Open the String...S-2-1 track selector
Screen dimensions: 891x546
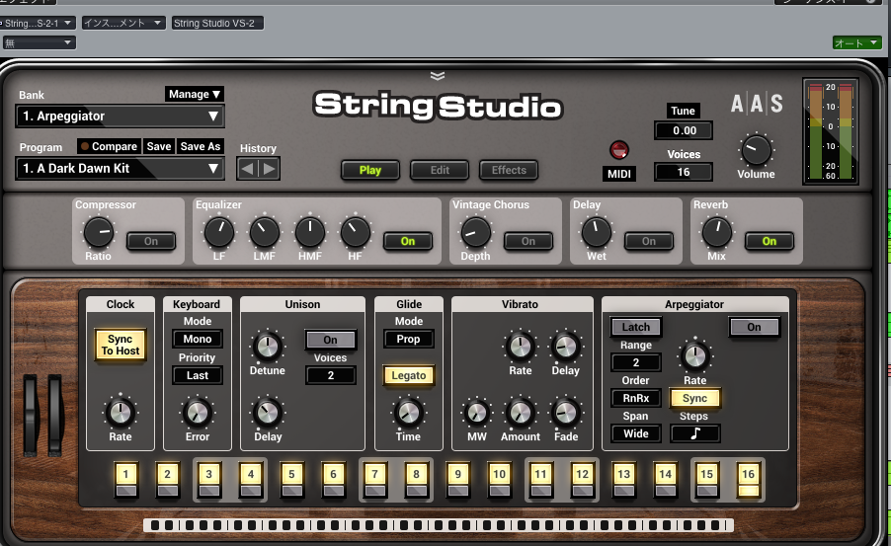click(37, 23)
